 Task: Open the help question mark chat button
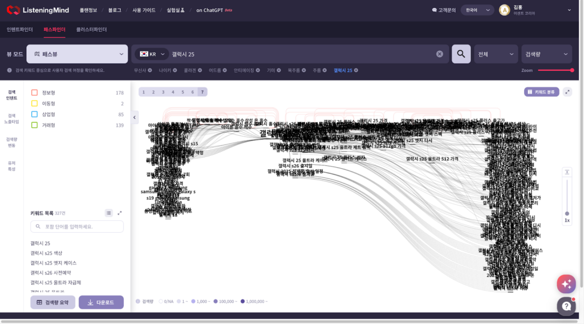pyautogui.click(x=566, y=306)
